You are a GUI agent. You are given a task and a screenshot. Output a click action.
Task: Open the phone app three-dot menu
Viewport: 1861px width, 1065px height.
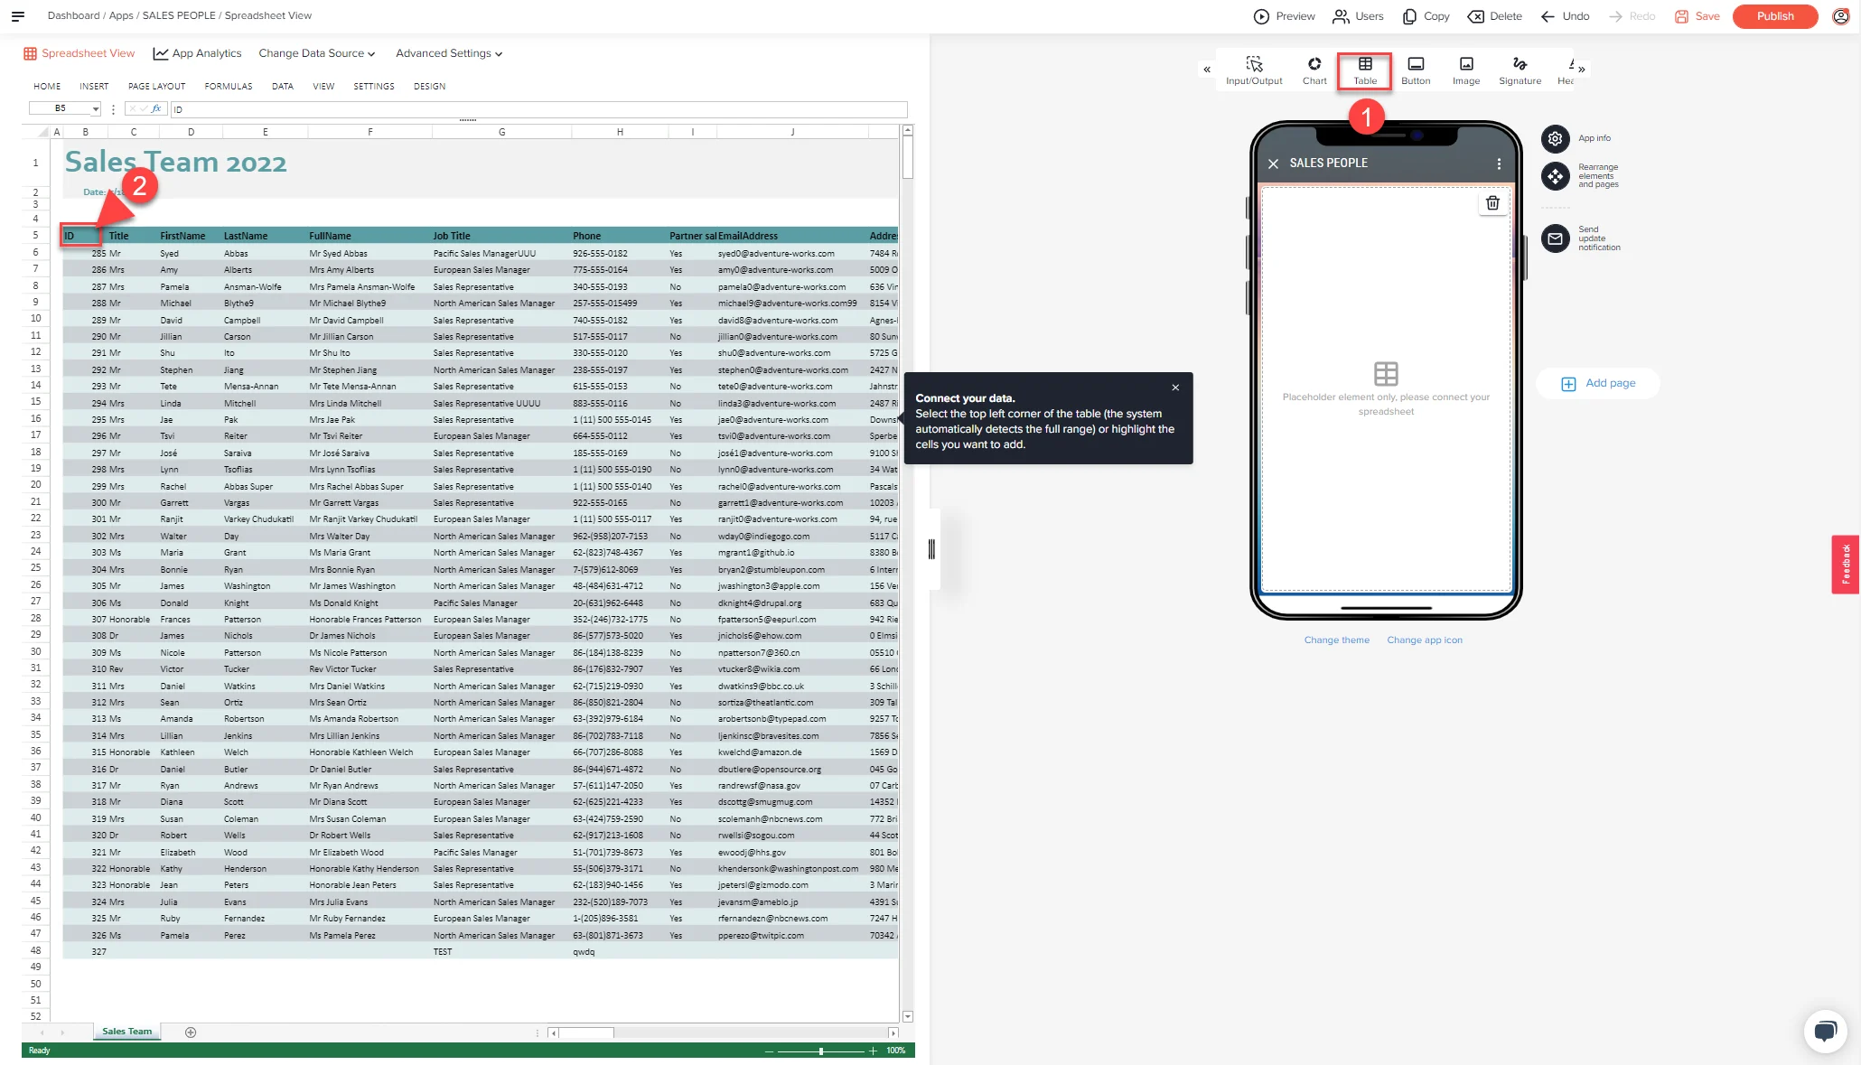tap(1499, 163)
